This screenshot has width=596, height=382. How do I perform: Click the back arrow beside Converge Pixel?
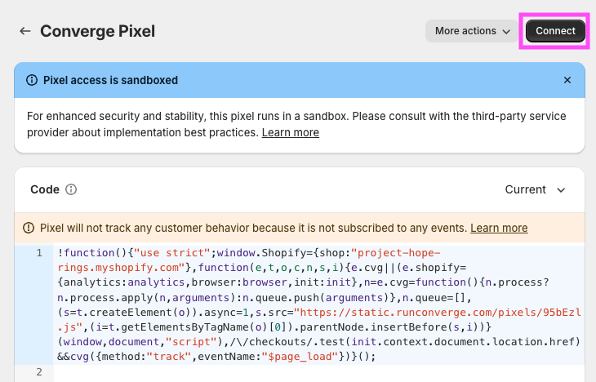coord(25,31)
